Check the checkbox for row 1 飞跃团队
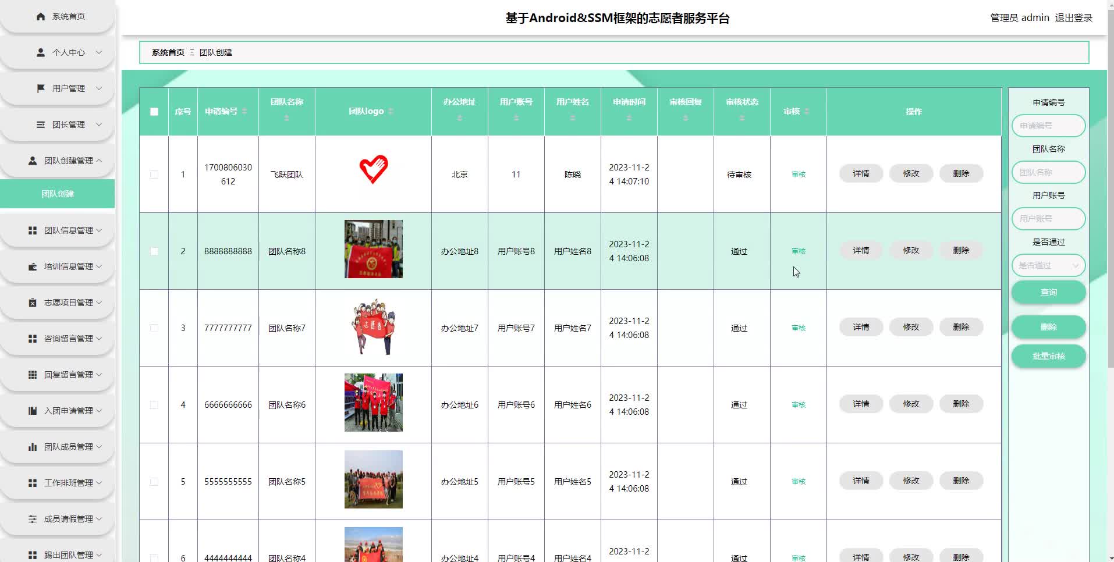Image resolution: width=1114 pixels, height=562 pixels. click(154, 175)
